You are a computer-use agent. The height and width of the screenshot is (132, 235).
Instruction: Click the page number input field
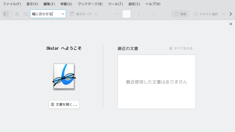click(x=127, y=14)
